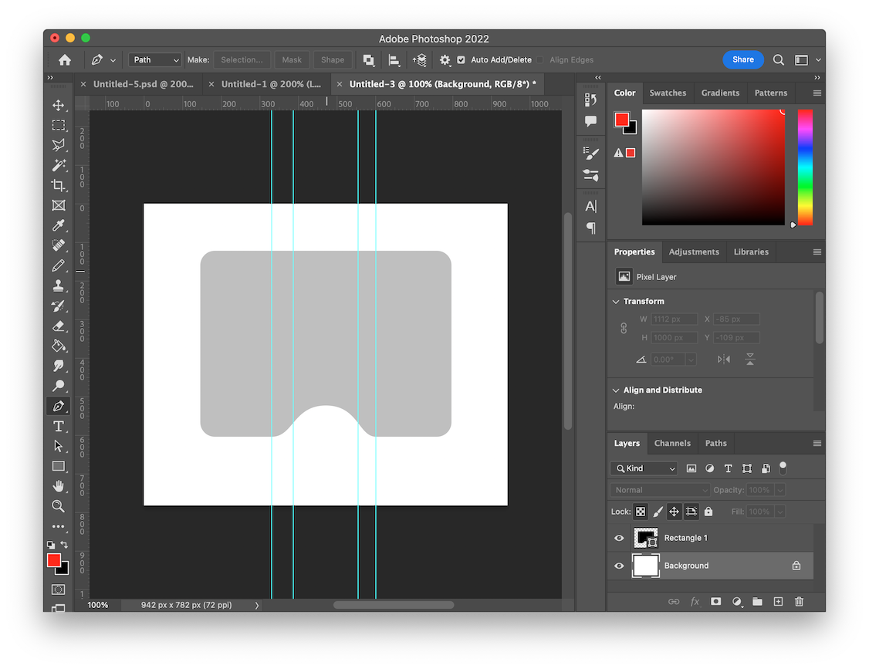This screenshot has width=869, height=669.
Task: Select the Horizontal Type tool
Action: 58,426
